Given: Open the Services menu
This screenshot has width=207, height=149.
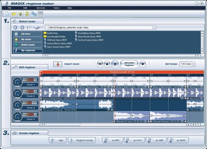Looking at the screenshot, I should pos(41,8).
